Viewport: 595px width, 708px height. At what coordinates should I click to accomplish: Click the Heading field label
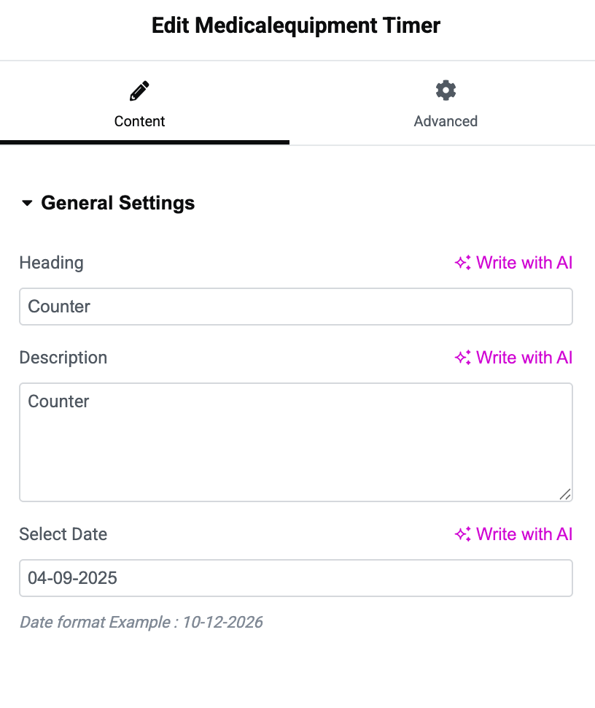(51, 263)
